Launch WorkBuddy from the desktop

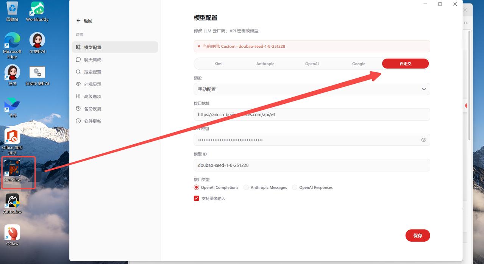point(37,11)
